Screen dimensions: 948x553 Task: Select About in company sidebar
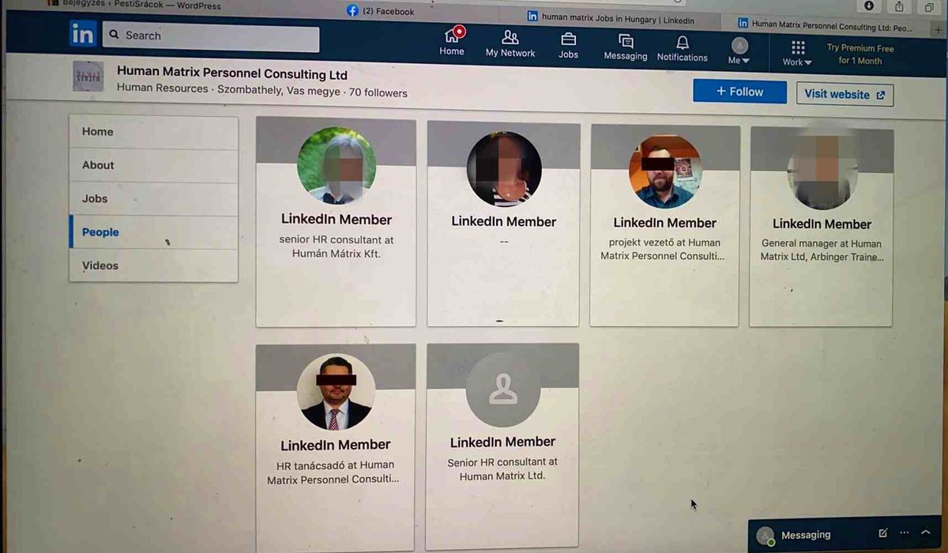point(153,165)
